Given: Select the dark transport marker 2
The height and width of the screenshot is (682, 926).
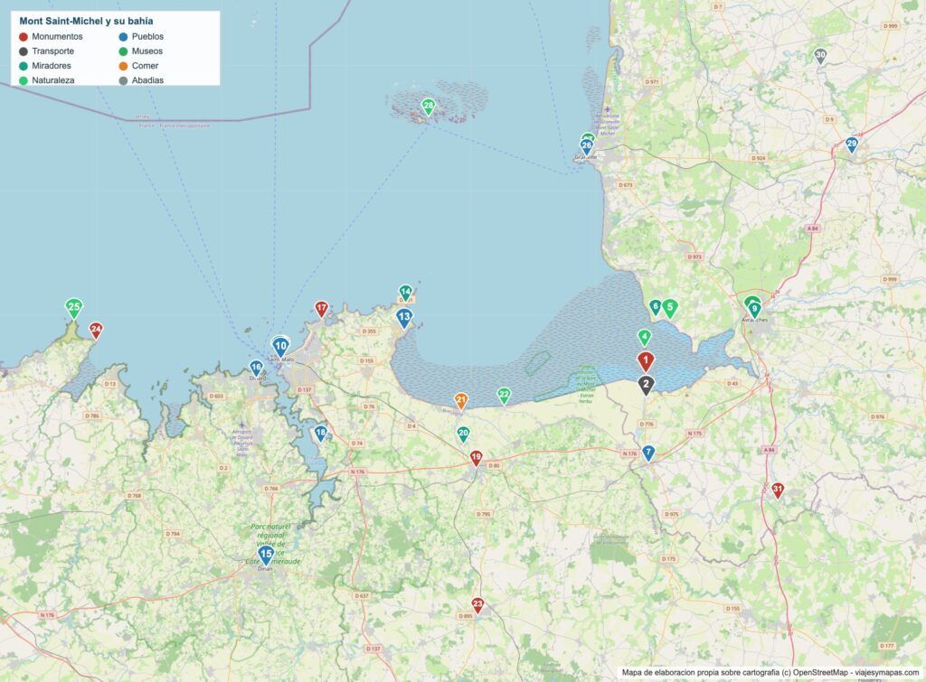Looking at the screenshot, I should [646, 385].
